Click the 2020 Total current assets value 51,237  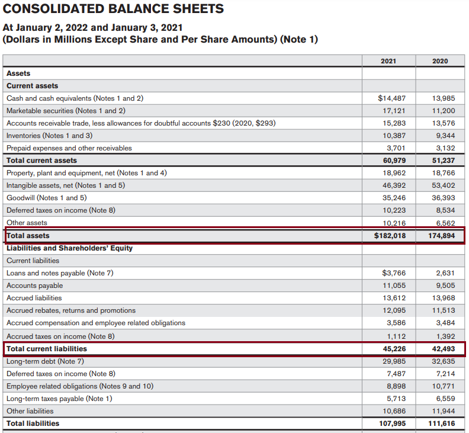coord(443,161)
